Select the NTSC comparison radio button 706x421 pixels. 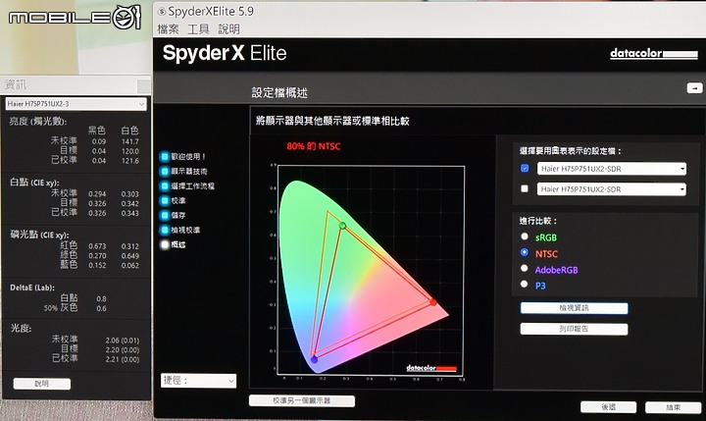(524, 252)
